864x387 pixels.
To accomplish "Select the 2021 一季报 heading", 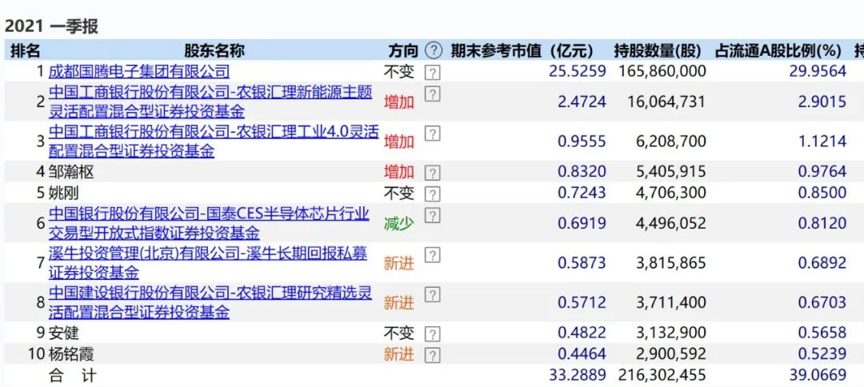I will [x=51, y=26].
